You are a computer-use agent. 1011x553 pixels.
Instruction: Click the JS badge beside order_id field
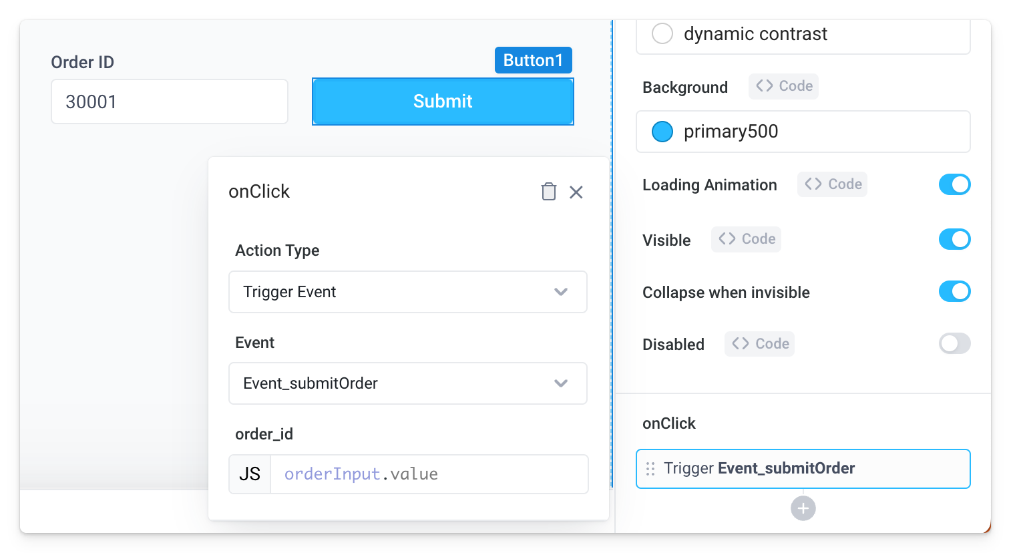(x=250, y=474)
